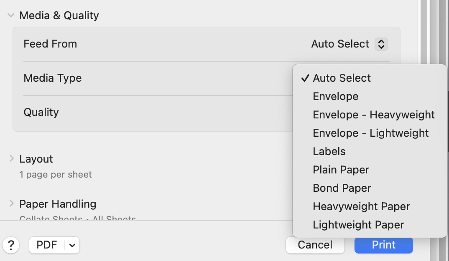Open the Feed From Auto Select popup
Screen dimensions: 449x261
pos(349,44)
